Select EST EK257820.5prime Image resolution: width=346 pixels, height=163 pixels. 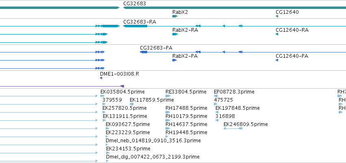tap(124, 108)
